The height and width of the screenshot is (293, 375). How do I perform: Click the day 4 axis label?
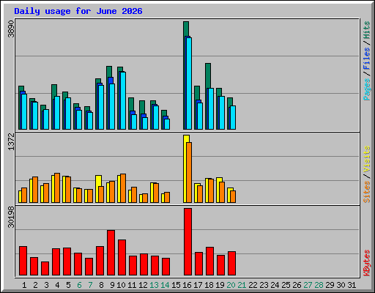[x=57, y=285]
